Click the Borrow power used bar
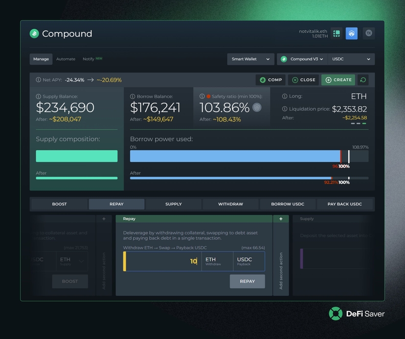 tap(249, 156)
